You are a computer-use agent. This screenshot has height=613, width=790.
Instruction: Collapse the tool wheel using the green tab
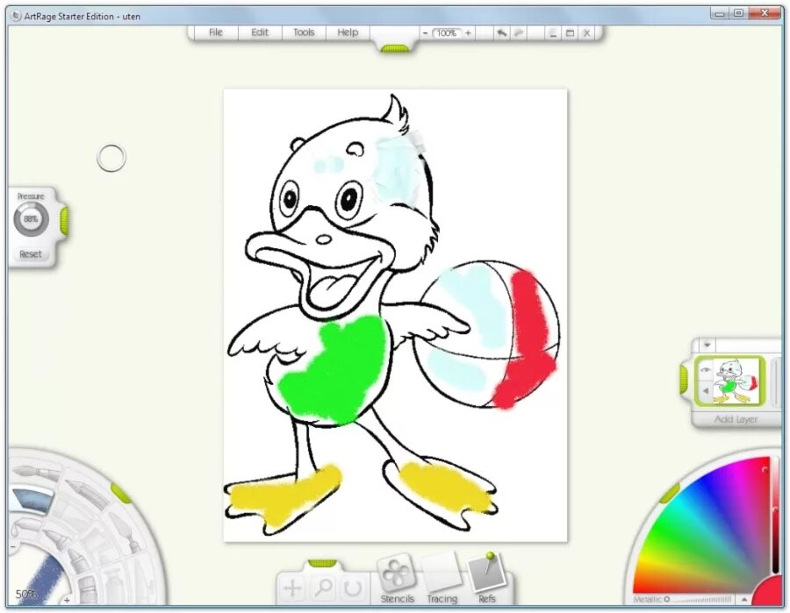click(x=121, y=493)
